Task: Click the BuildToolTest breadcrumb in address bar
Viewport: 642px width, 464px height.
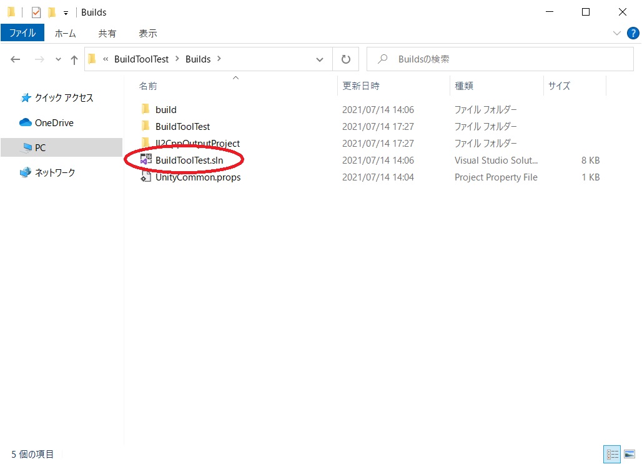Action: click(x=141, y=59)
